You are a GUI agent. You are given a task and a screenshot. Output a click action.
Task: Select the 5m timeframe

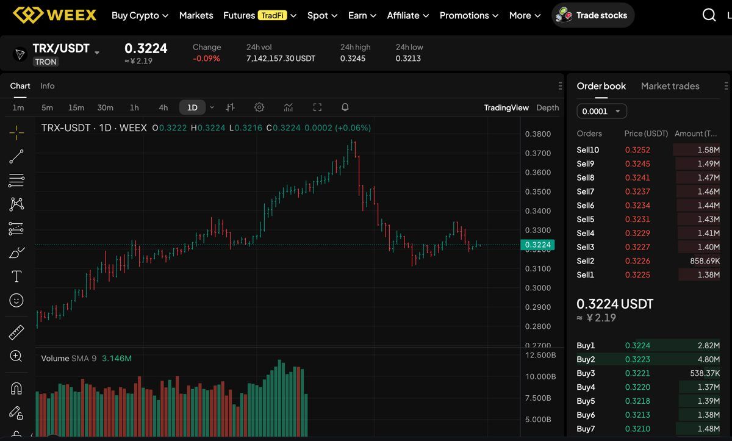[x=48, y=107]
